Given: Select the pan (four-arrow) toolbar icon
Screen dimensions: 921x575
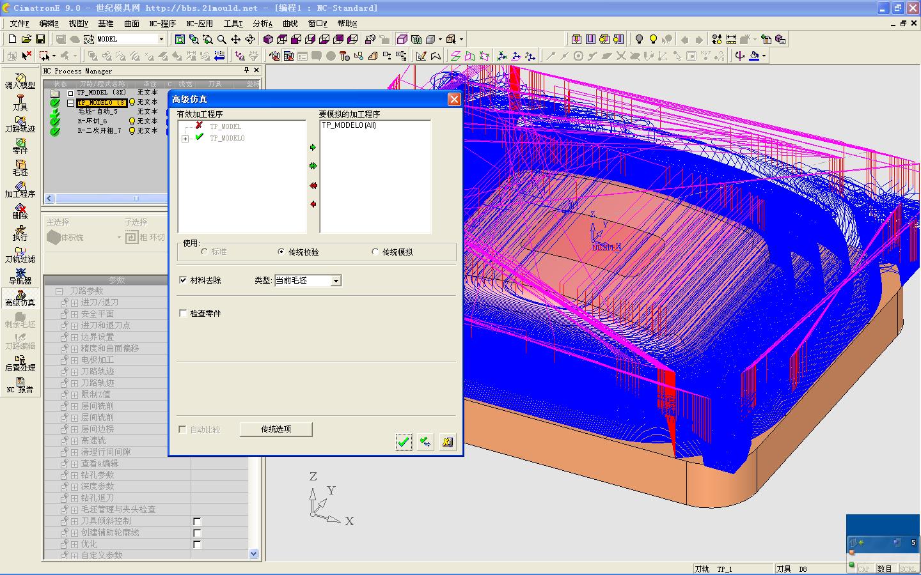Looking at the screenshot, I should (235, 39).
